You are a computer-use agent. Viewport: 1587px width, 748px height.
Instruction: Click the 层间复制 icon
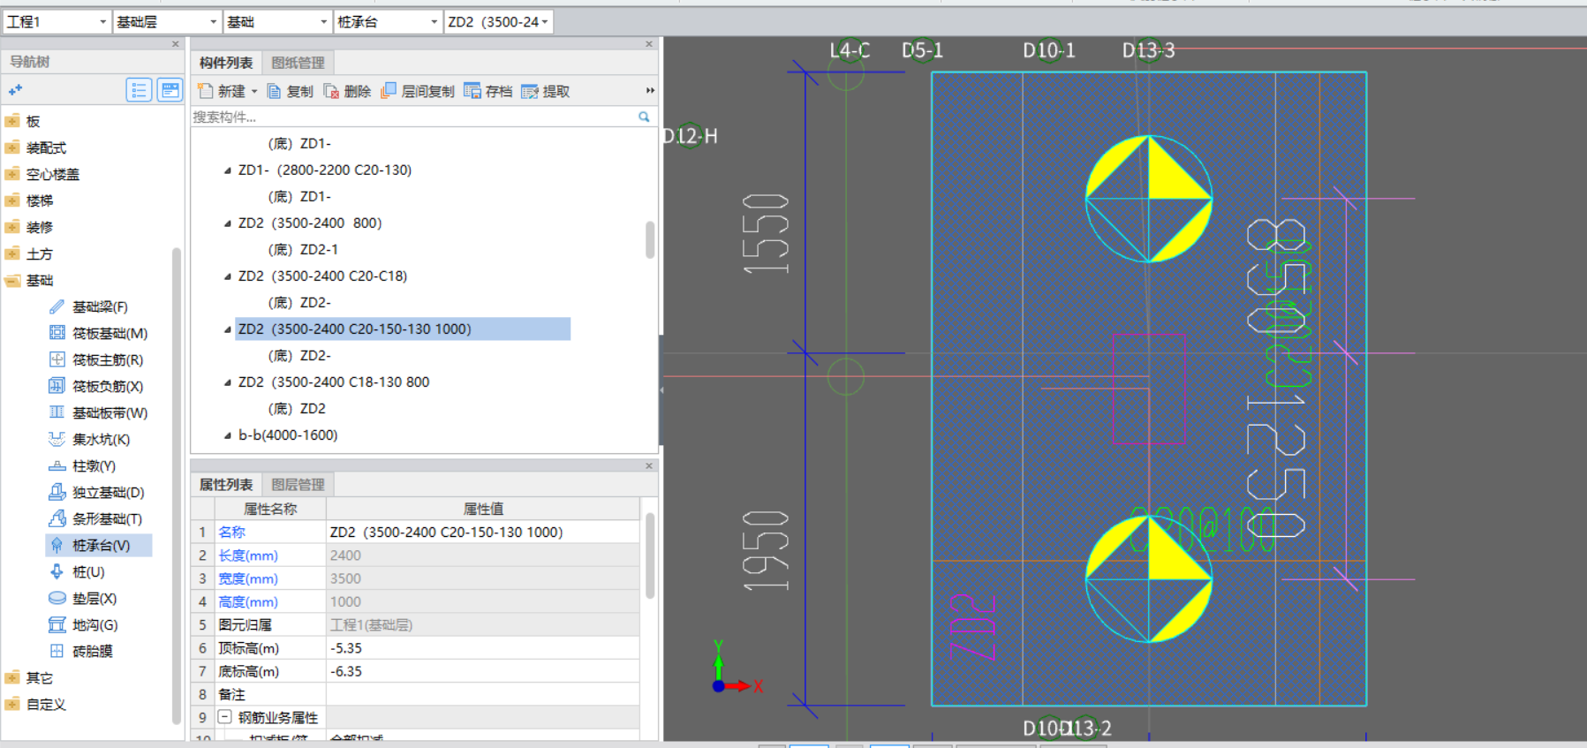pos(389,91)
